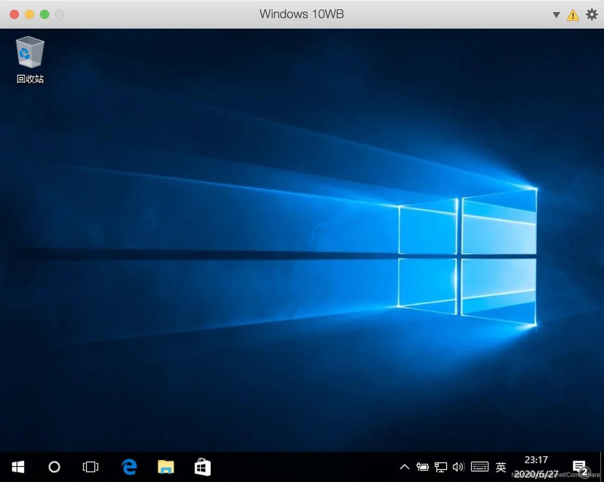Viewport: 604px width, 482px height.
Task: Open Cortana search circle
Action: [x=54, y=467]
